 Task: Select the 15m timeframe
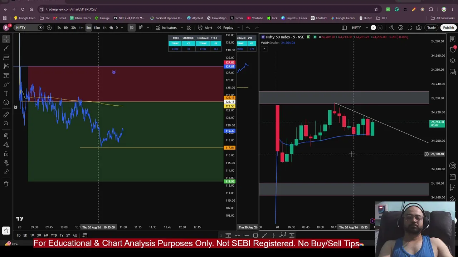97,27
